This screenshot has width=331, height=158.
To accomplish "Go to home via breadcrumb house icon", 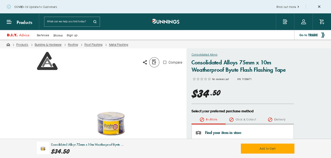I will [8, 45].
